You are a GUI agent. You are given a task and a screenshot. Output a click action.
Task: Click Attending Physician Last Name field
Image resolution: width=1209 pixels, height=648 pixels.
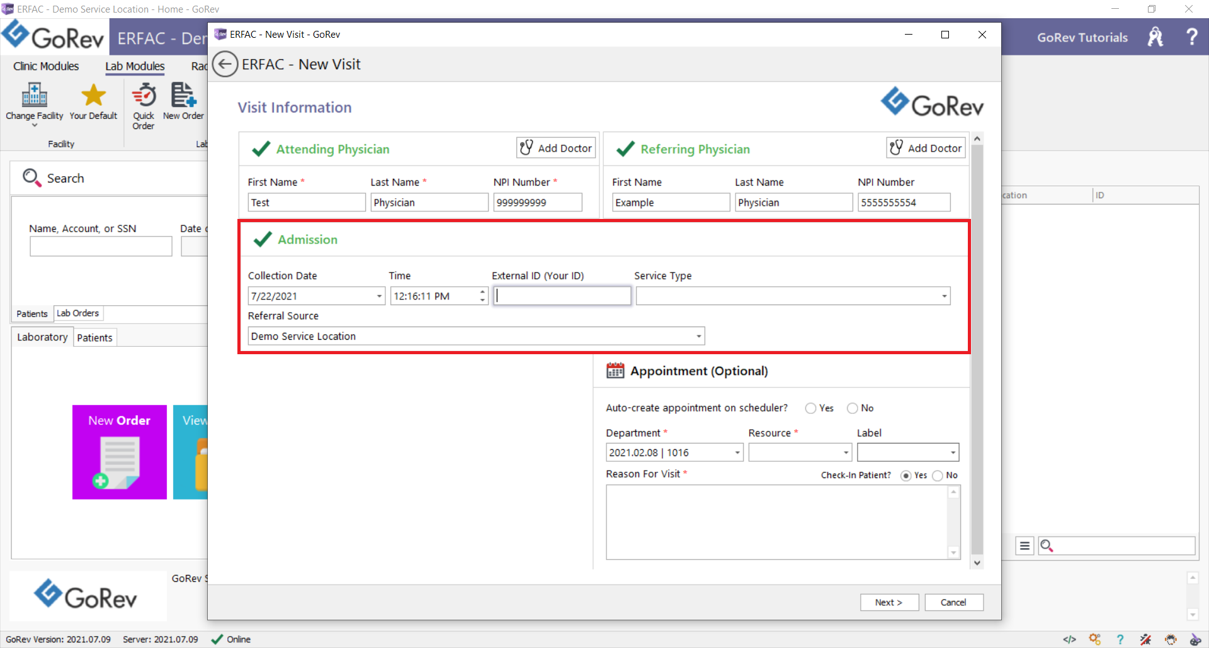pos(429,203)
